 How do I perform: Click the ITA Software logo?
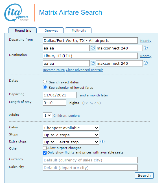click(16, 13)
